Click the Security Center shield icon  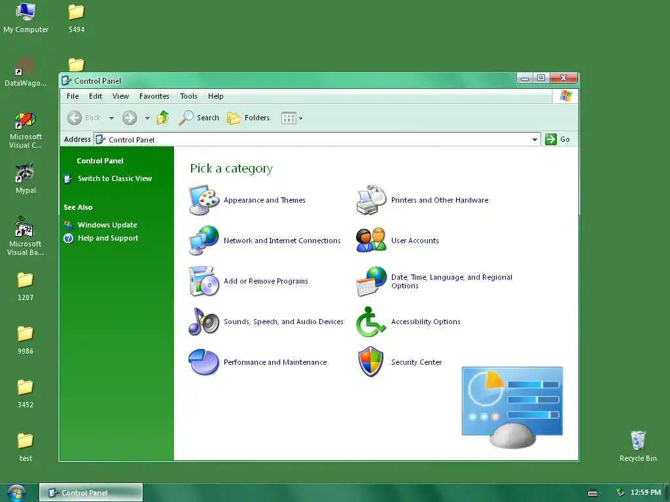pyautogui.click(x=371, y=362)
